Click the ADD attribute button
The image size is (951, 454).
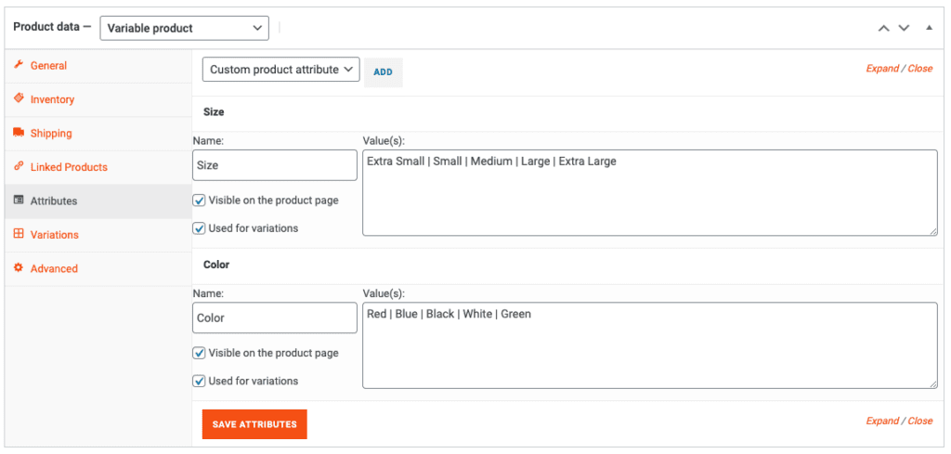[384, 72]
